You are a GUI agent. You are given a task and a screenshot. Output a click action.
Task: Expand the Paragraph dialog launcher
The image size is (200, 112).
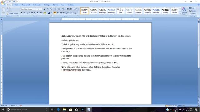click(x=78, y=16)
